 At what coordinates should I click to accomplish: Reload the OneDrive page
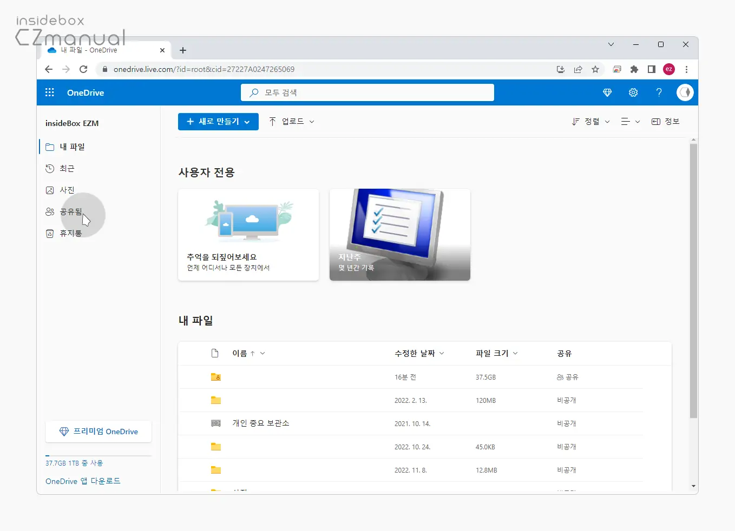[83, 69]
